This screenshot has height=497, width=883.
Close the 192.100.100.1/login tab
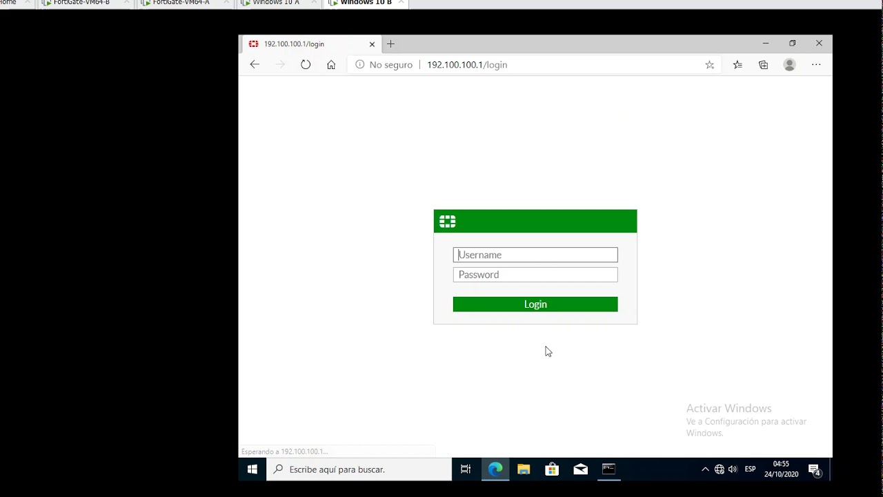click(x=372, y=43)
